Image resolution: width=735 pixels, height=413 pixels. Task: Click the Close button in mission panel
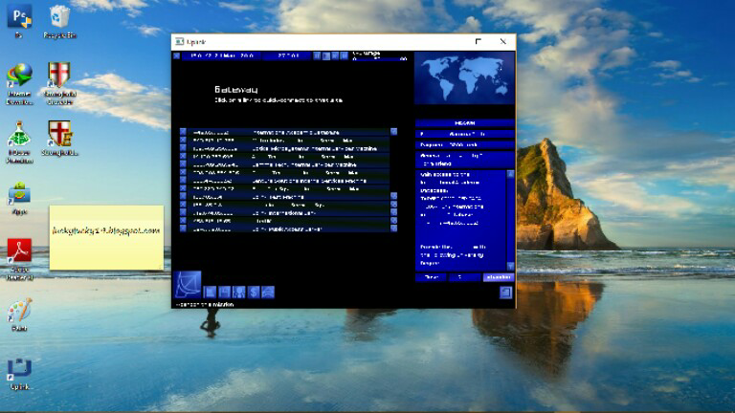(x=430, y=277)
